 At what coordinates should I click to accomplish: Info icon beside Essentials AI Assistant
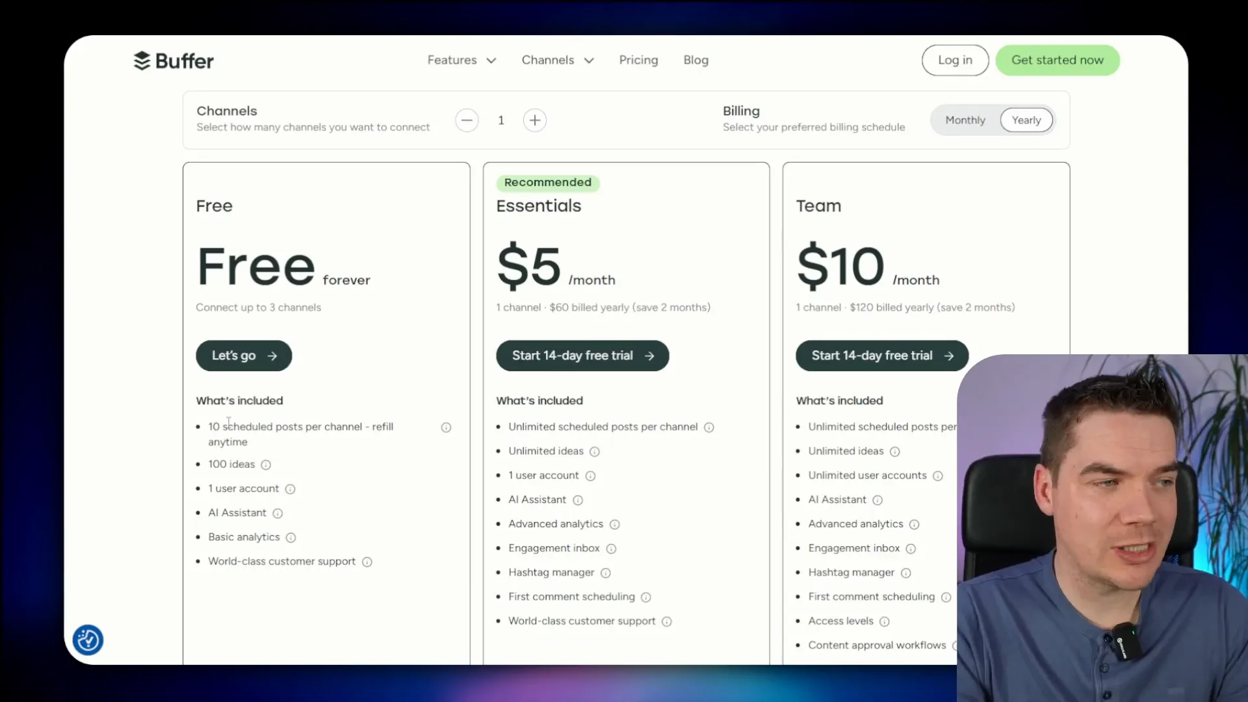click(578, 500)
